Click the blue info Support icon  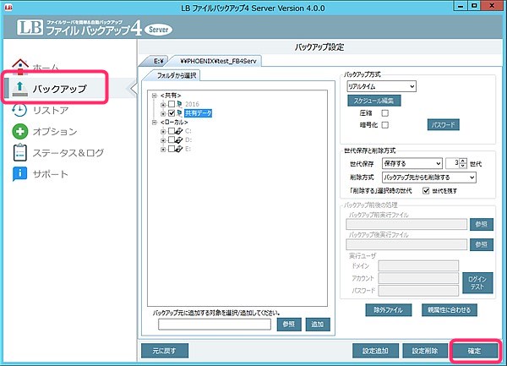[x=19, y=174]
